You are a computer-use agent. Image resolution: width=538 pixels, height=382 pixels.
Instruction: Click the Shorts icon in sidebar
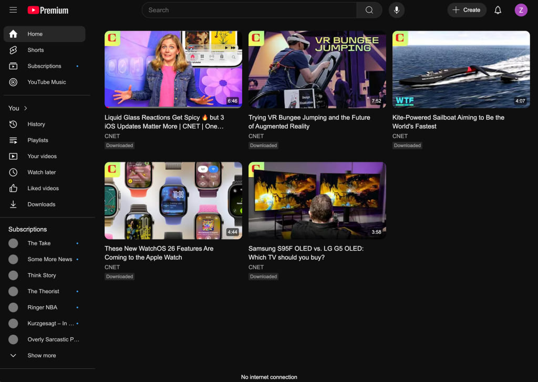(13, 50)
